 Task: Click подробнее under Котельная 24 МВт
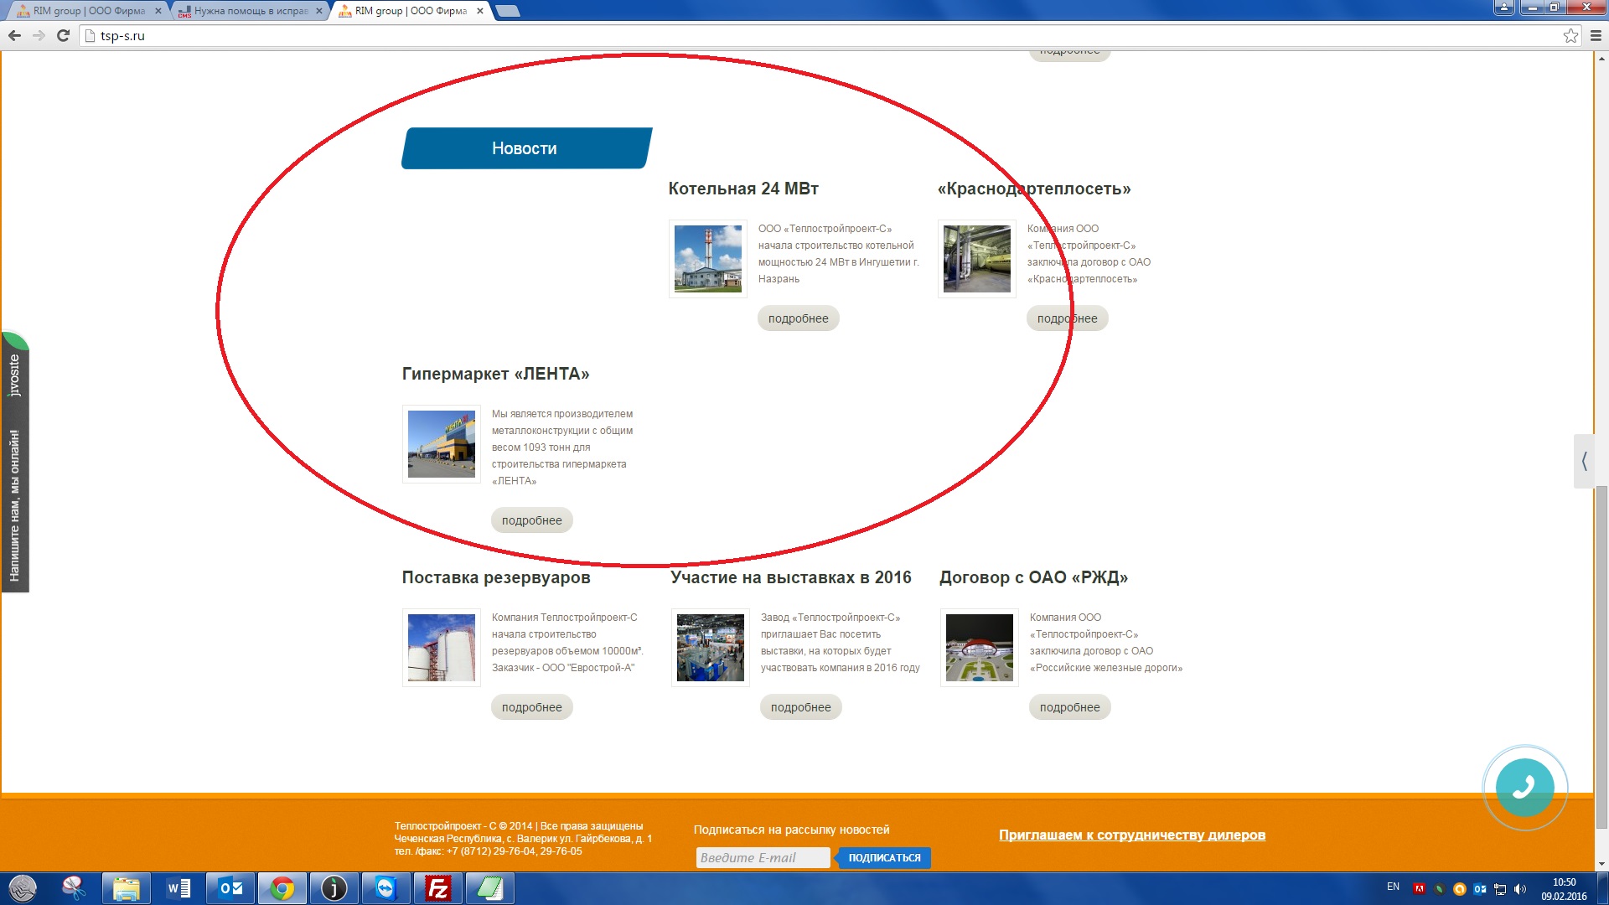[798, 318]
